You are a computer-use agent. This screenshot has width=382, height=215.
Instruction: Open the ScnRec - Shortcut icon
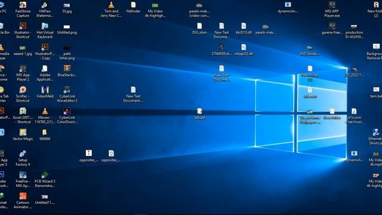point(23,94)
